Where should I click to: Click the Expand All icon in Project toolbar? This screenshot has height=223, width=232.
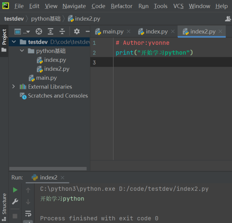point(50,31)
